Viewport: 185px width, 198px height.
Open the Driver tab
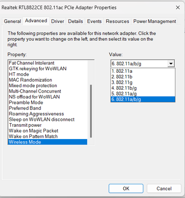pos(57,21)
